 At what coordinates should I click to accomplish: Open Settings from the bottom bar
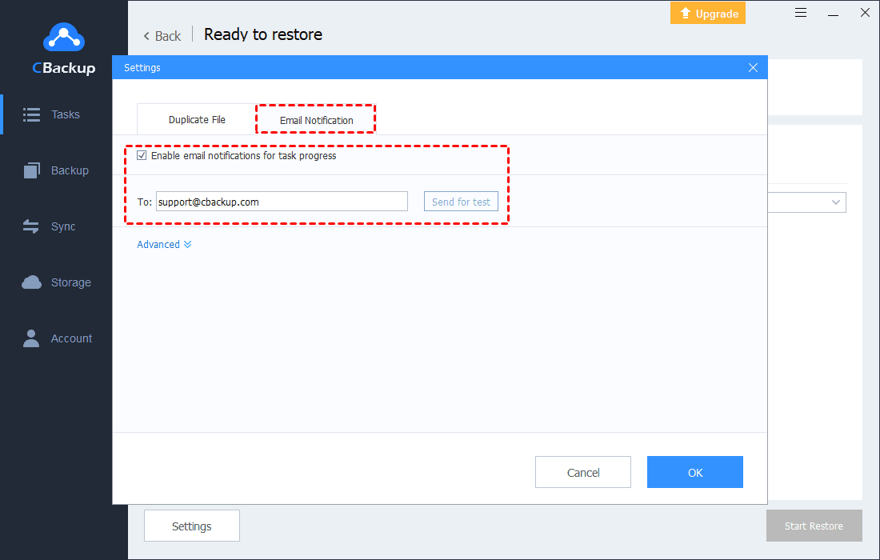(x=191, y=526)
